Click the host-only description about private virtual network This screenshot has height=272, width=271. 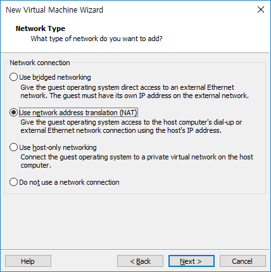pos(137,161)
